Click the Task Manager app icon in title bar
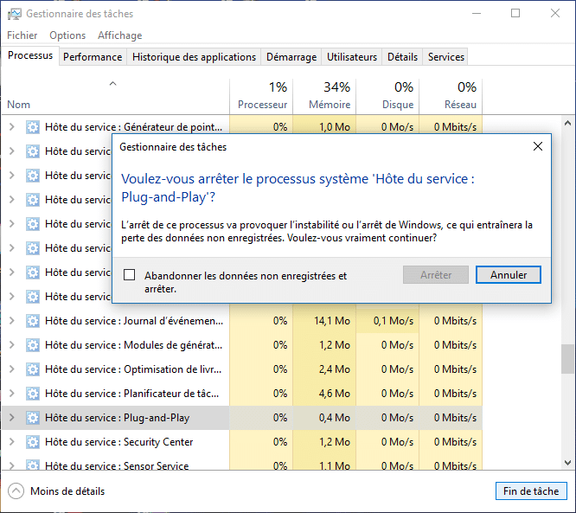Image resolution: width=576 pixels, height=513 pixels. (x=14, y=14)
